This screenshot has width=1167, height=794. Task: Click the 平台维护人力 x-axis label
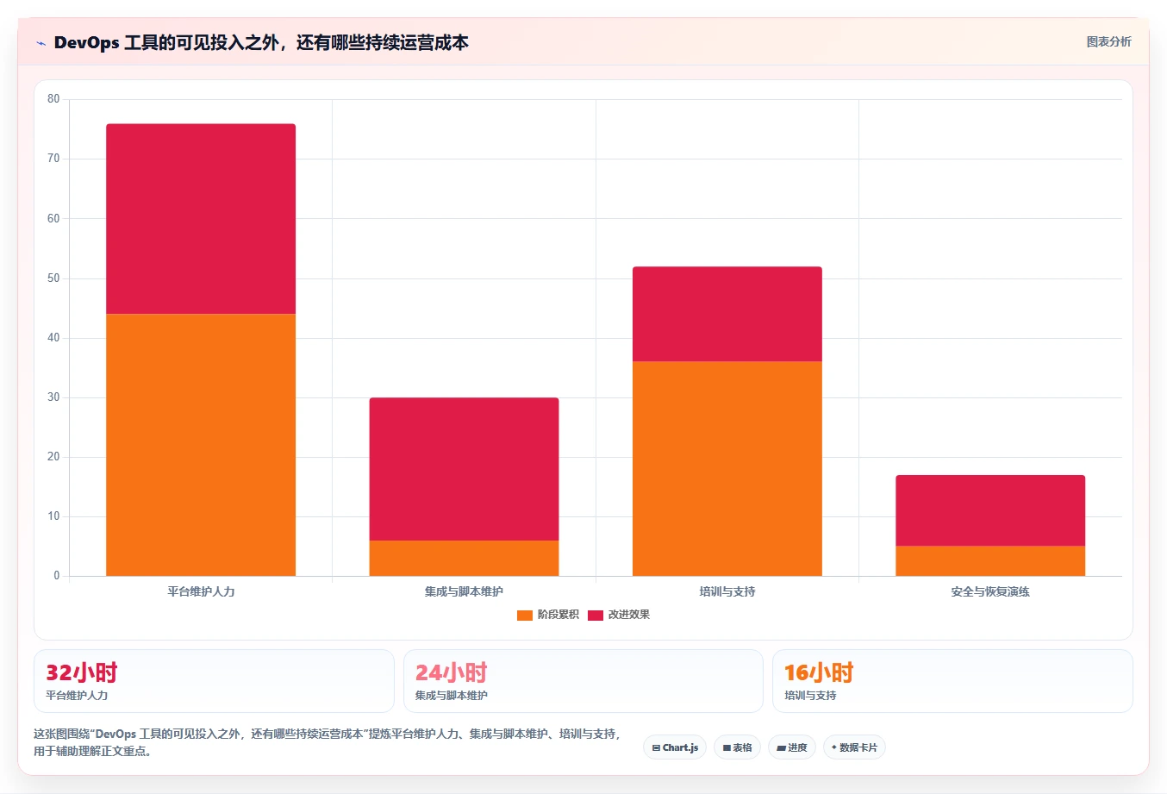201,591
